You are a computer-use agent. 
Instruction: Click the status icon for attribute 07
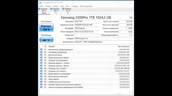pos(41,66)
